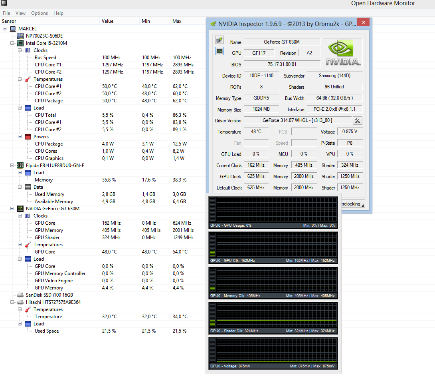Image resolution: width=435 pixels, height=381 pixels.
Task: Click the NVIDIA Inspector title bar icon
Action: (213, 24)
